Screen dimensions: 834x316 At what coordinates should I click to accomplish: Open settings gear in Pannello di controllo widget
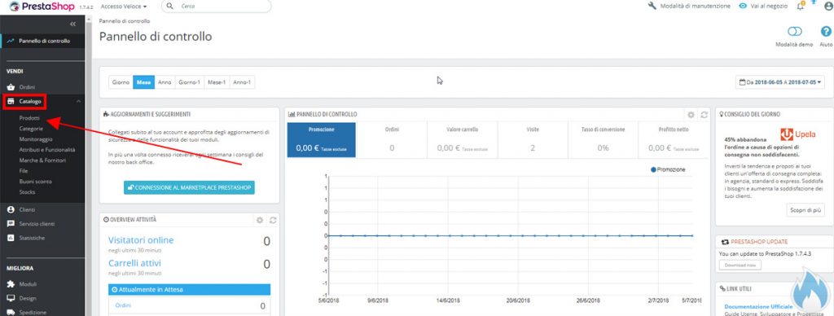tap(691, 114)
